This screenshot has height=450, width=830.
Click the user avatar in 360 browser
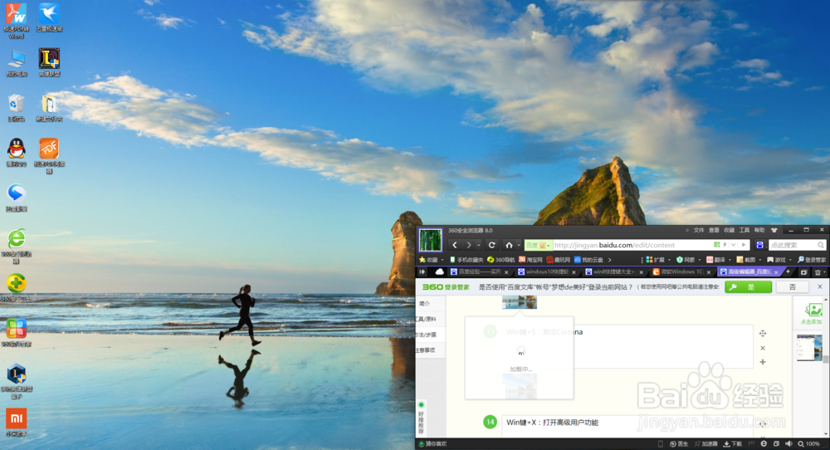[x=430, y=240]
